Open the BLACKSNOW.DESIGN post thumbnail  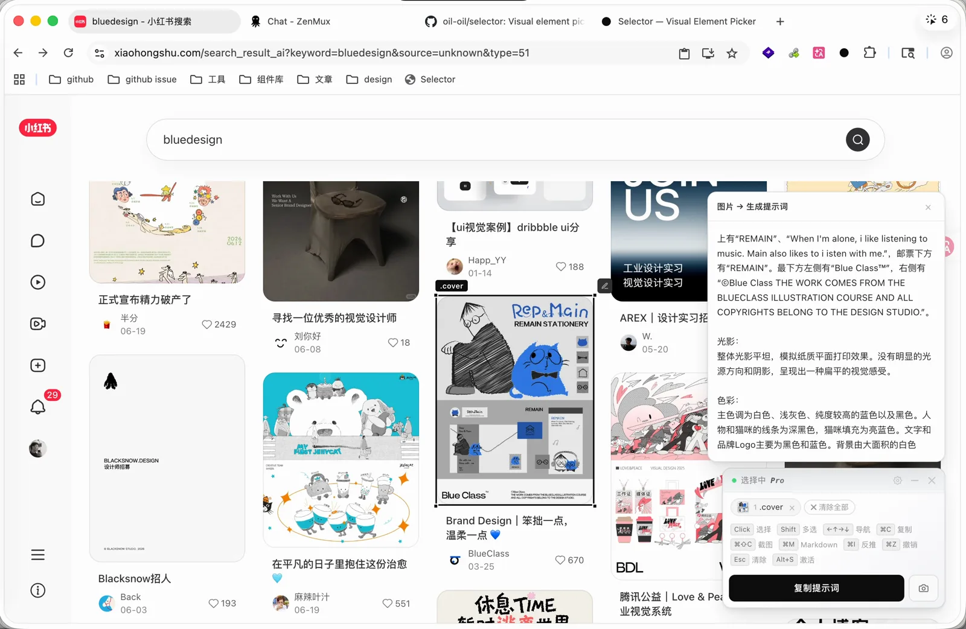coord(167,458)
